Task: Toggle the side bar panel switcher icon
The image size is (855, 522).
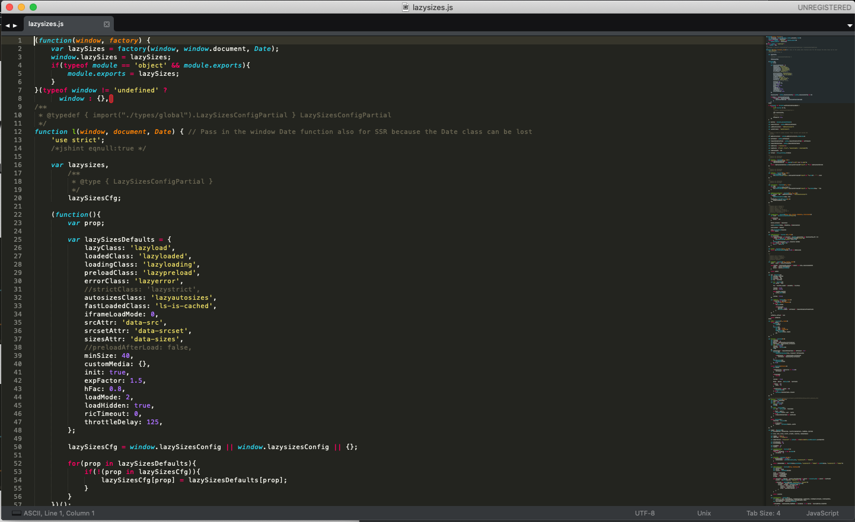Action: (17, 513)
